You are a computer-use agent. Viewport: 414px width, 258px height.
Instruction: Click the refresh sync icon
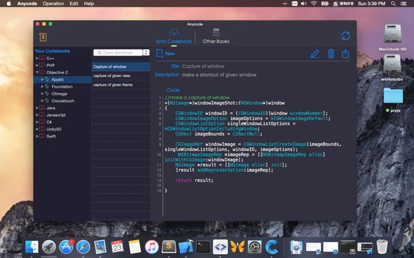click(x=345, y=36)
